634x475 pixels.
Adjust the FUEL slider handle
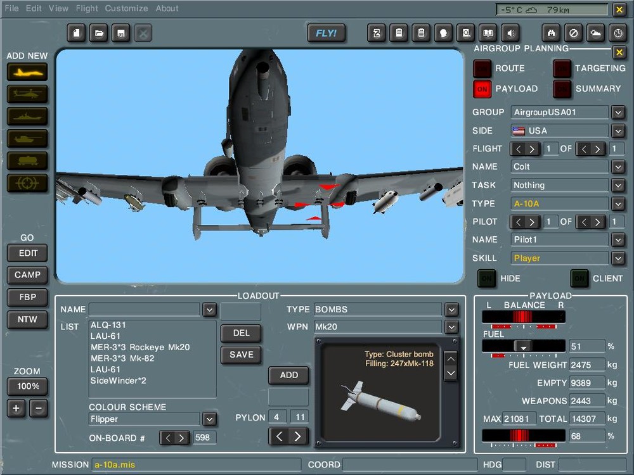(x=523, y=346)
